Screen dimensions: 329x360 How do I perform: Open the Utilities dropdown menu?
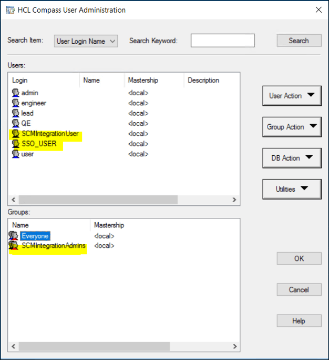pos(292,189)
